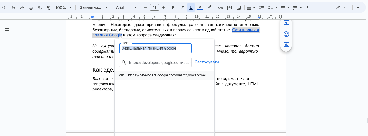Open the text color picker
The image size is (368, 136).
(x=200, y=8)
